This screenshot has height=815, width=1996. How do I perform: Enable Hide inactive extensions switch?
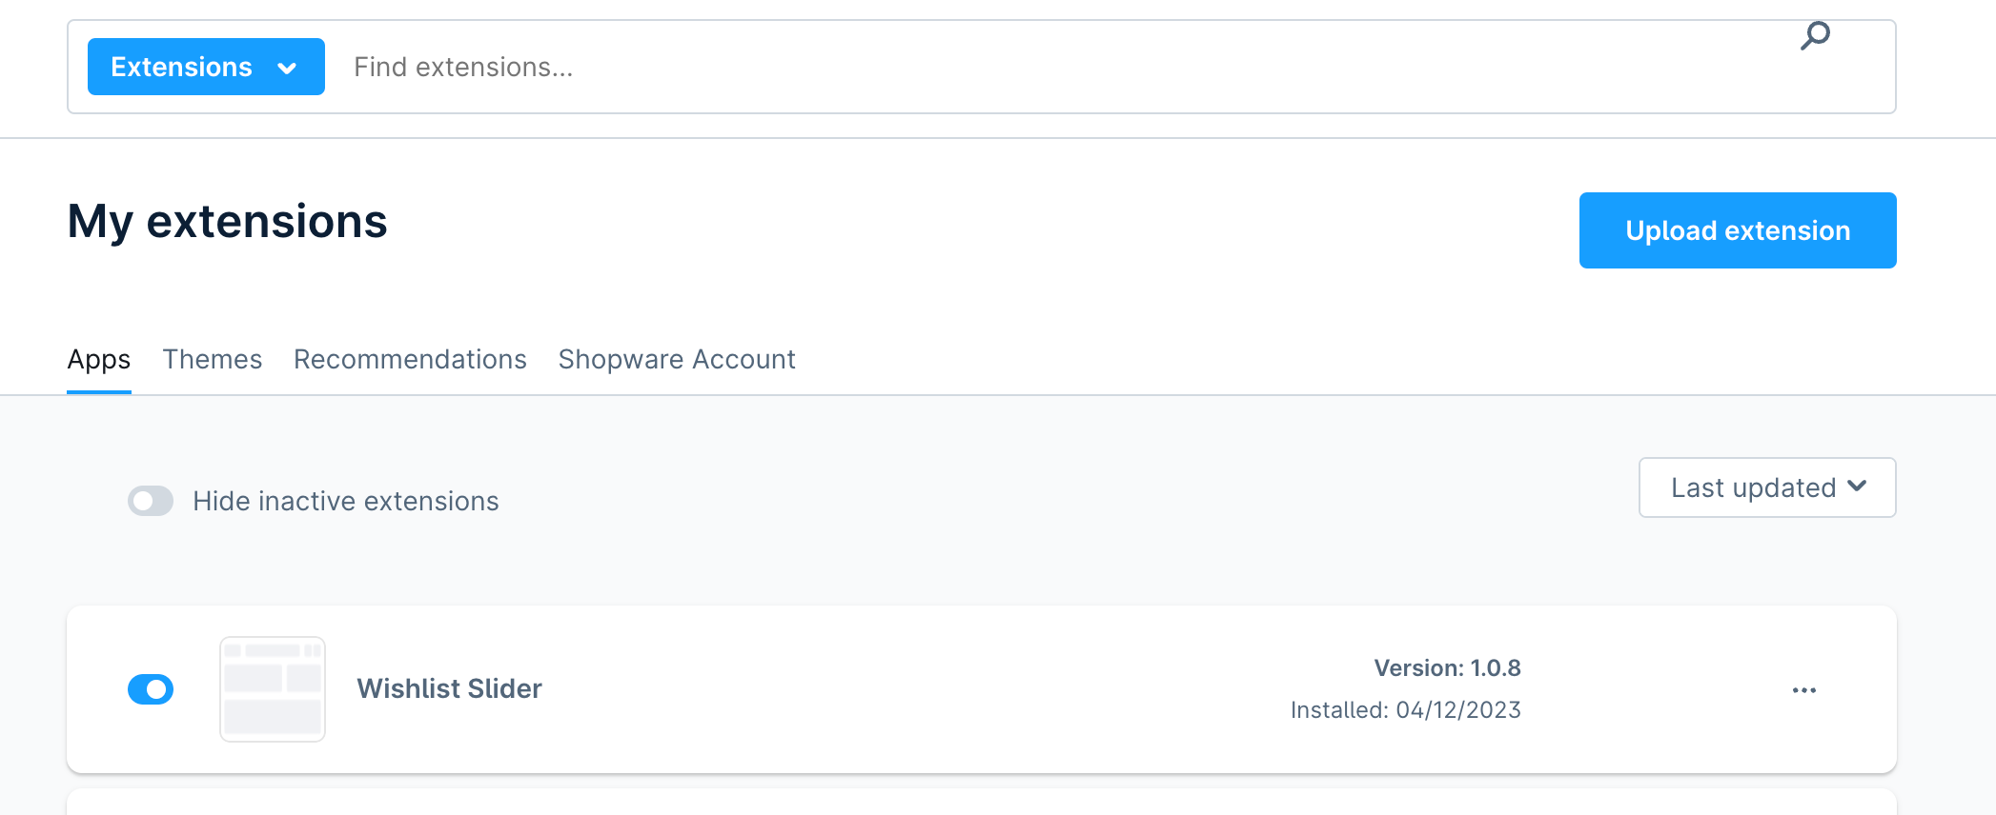(151, 501)
